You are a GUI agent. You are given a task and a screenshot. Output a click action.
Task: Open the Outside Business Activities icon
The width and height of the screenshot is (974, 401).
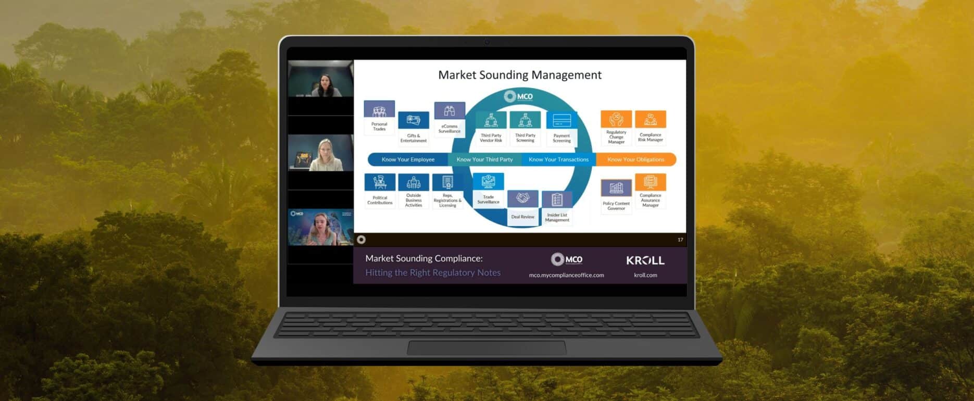[414, 183]
